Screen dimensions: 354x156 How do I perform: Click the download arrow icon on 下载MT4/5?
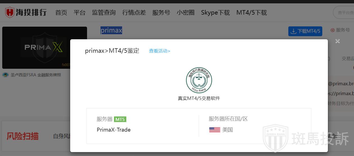293,31
